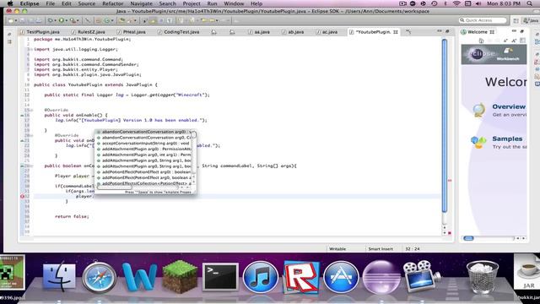Click the error marker on line 32

[x=23, y=196]
